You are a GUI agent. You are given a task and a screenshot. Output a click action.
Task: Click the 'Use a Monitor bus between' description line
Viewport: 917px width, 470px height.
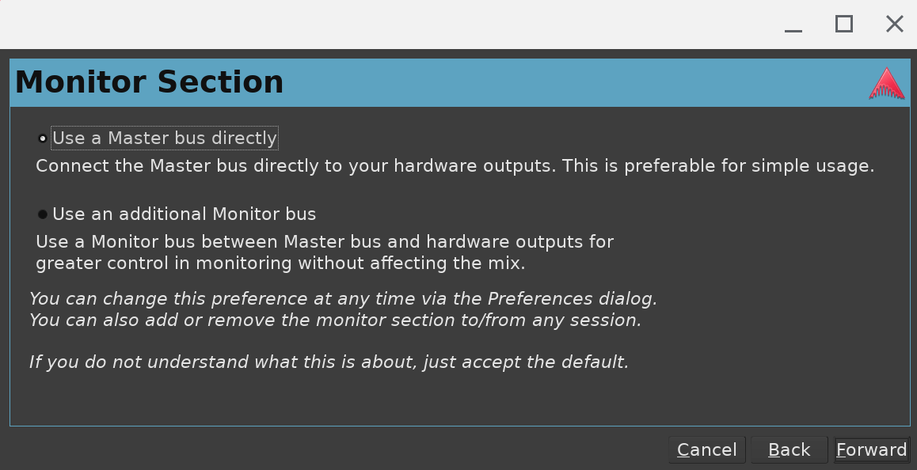[325, 241]
